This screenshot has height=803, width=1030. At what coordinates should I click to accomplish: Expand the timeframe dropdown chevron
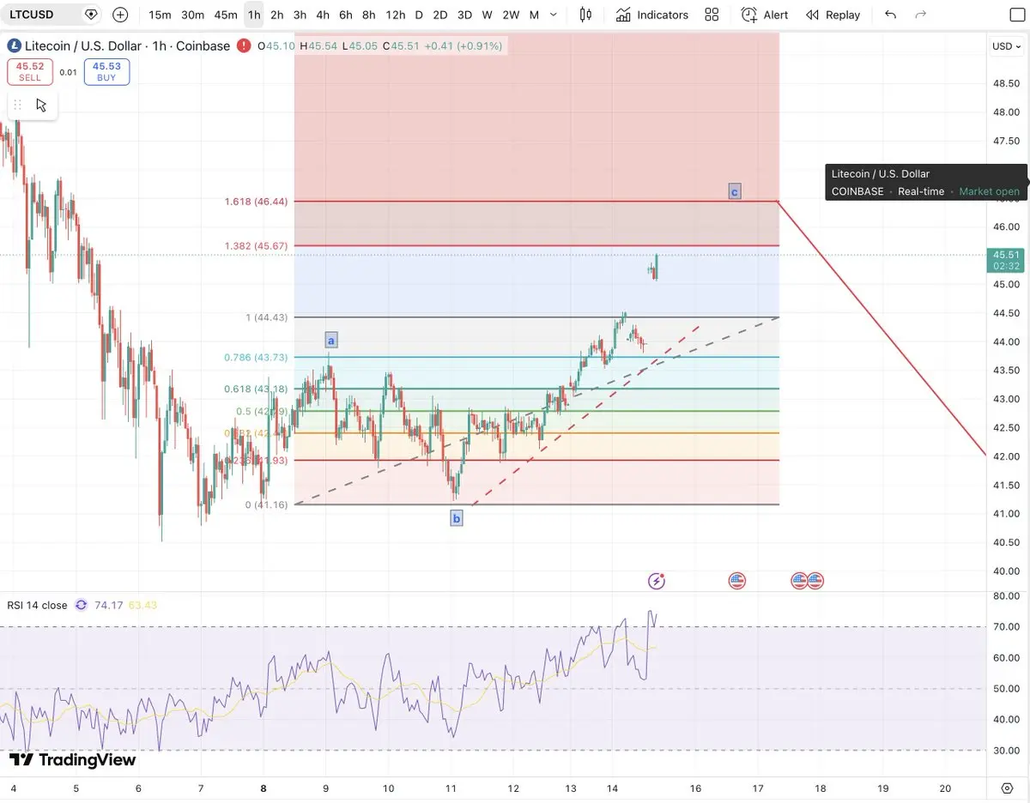554,15
